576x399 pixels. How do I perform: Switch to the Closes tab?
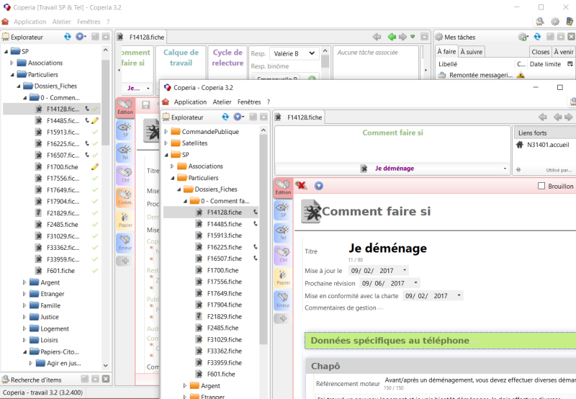pos(541,52)
